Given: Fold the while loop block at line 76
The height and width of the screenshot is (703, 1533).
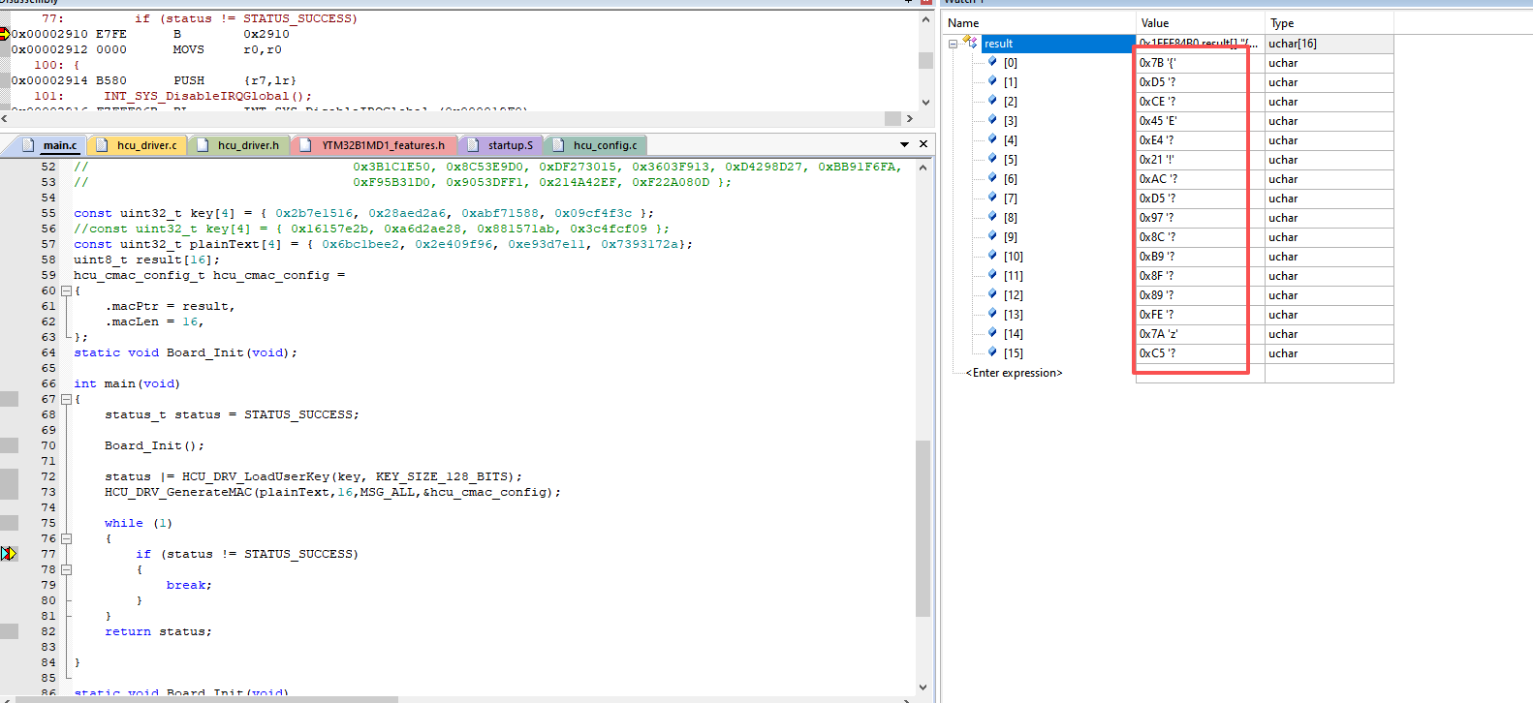Looking at the screenshot, I should 66,538.
